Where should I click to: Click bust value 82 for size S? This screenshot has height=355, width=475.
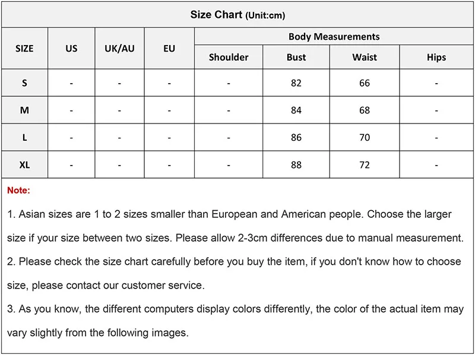pos(296,83)
